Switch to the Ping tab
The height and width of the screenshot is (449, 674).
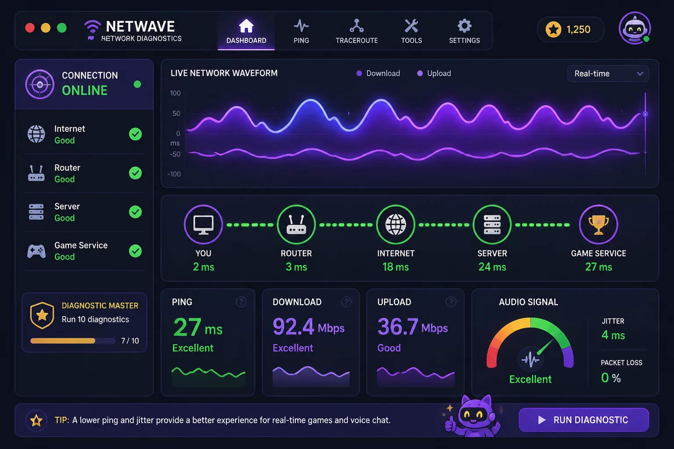point(301,31)
